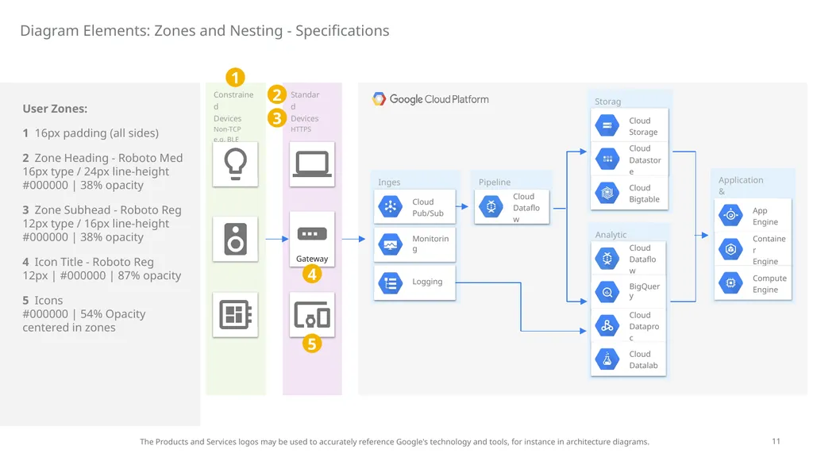Click the 'Google Cloud Platform' wordmark text
Image resolution: width=813 pixels, height=457 pixels.
click(x=438, y=99)
